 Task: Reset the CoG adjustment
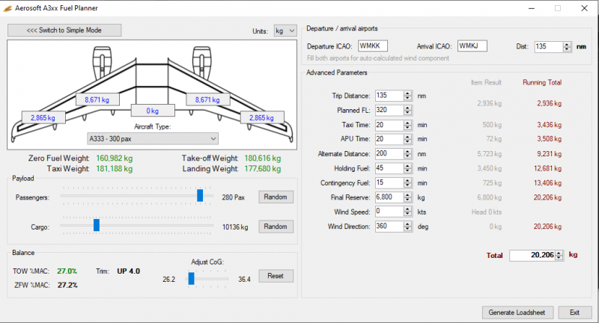click(x=276, y=276)
